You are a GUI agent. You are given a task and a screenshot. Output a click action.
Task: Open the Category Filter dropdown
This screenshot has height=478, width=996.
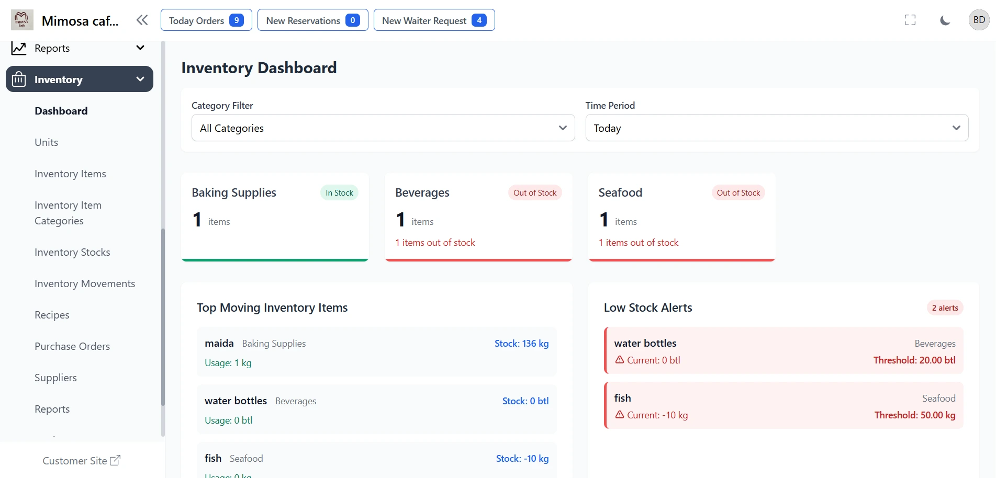[x=383, y=128]
